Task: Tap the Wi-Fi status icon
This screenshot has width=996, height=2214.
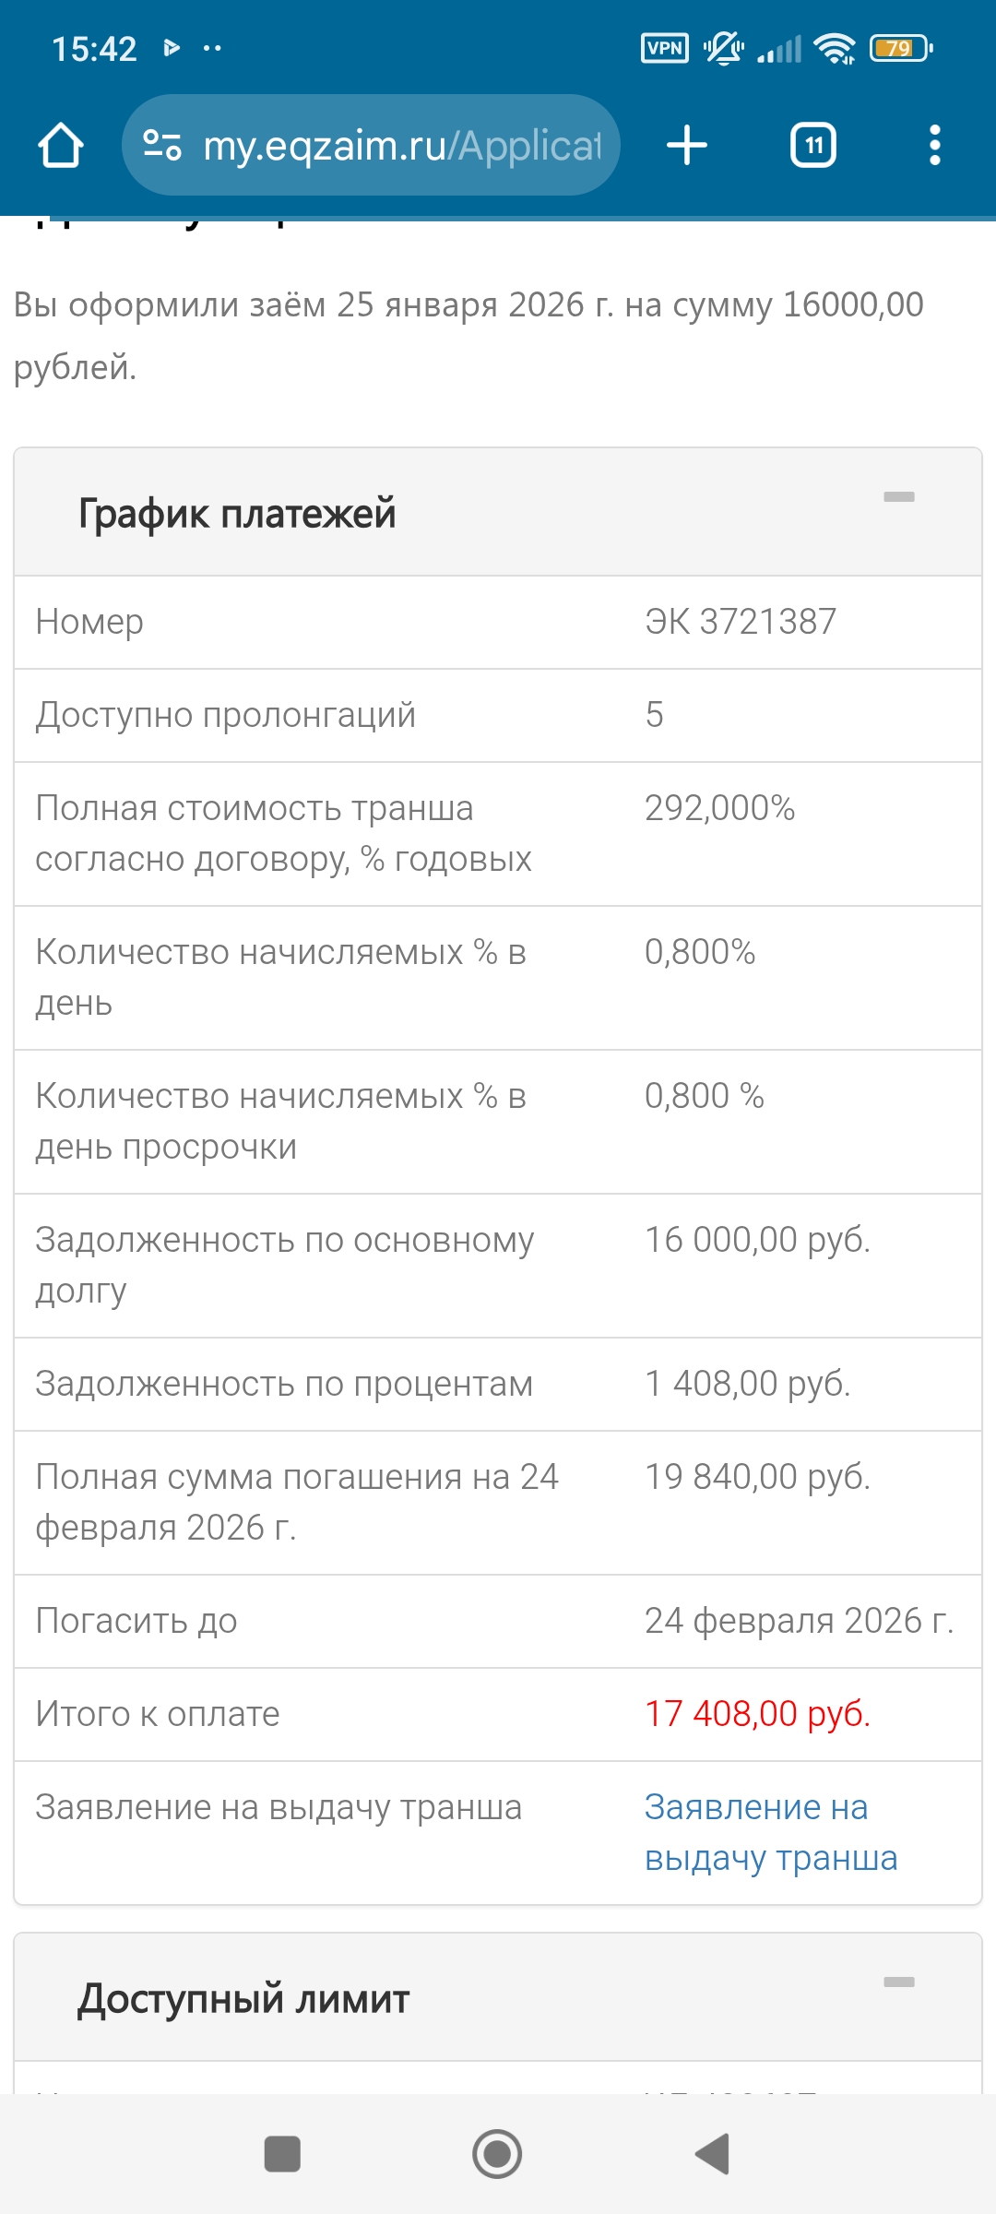Action: pyautogui.click(x=835, y=48)
